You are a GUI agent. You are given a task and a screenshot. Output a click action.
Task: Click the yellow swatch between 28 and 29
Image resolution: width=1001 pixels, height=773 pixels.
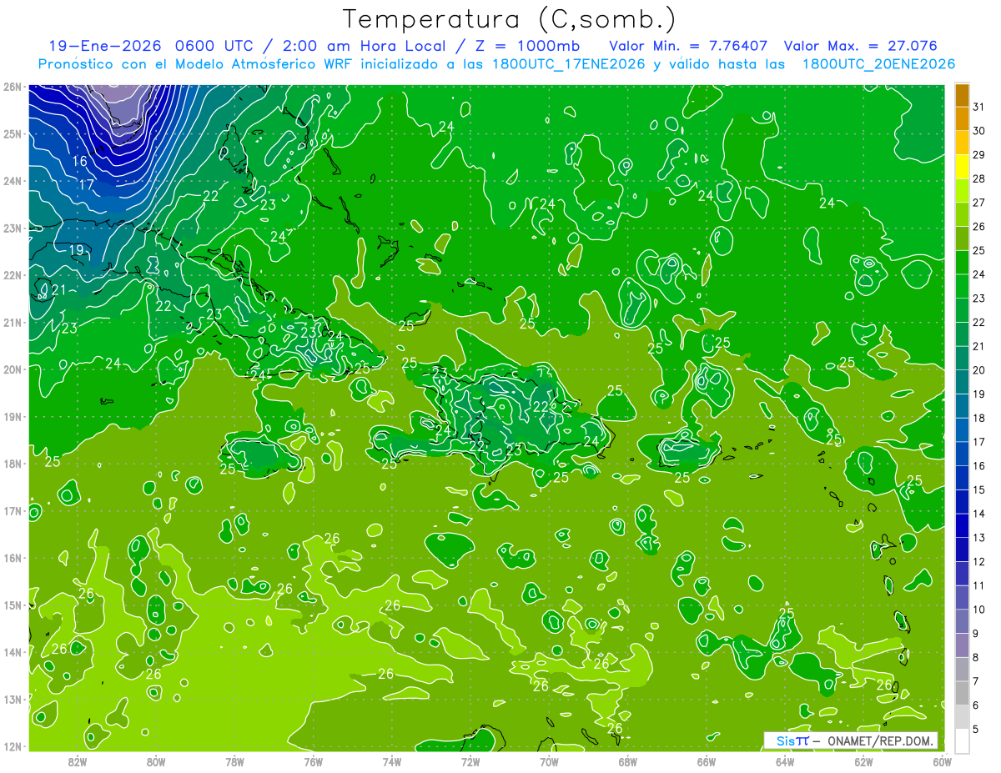(x=962, y=168)
